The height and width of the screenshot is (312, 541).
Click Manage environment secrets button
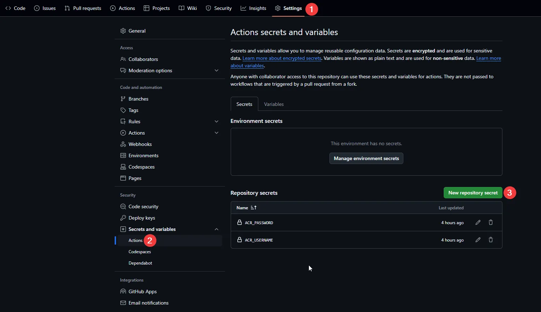(366, 158)
